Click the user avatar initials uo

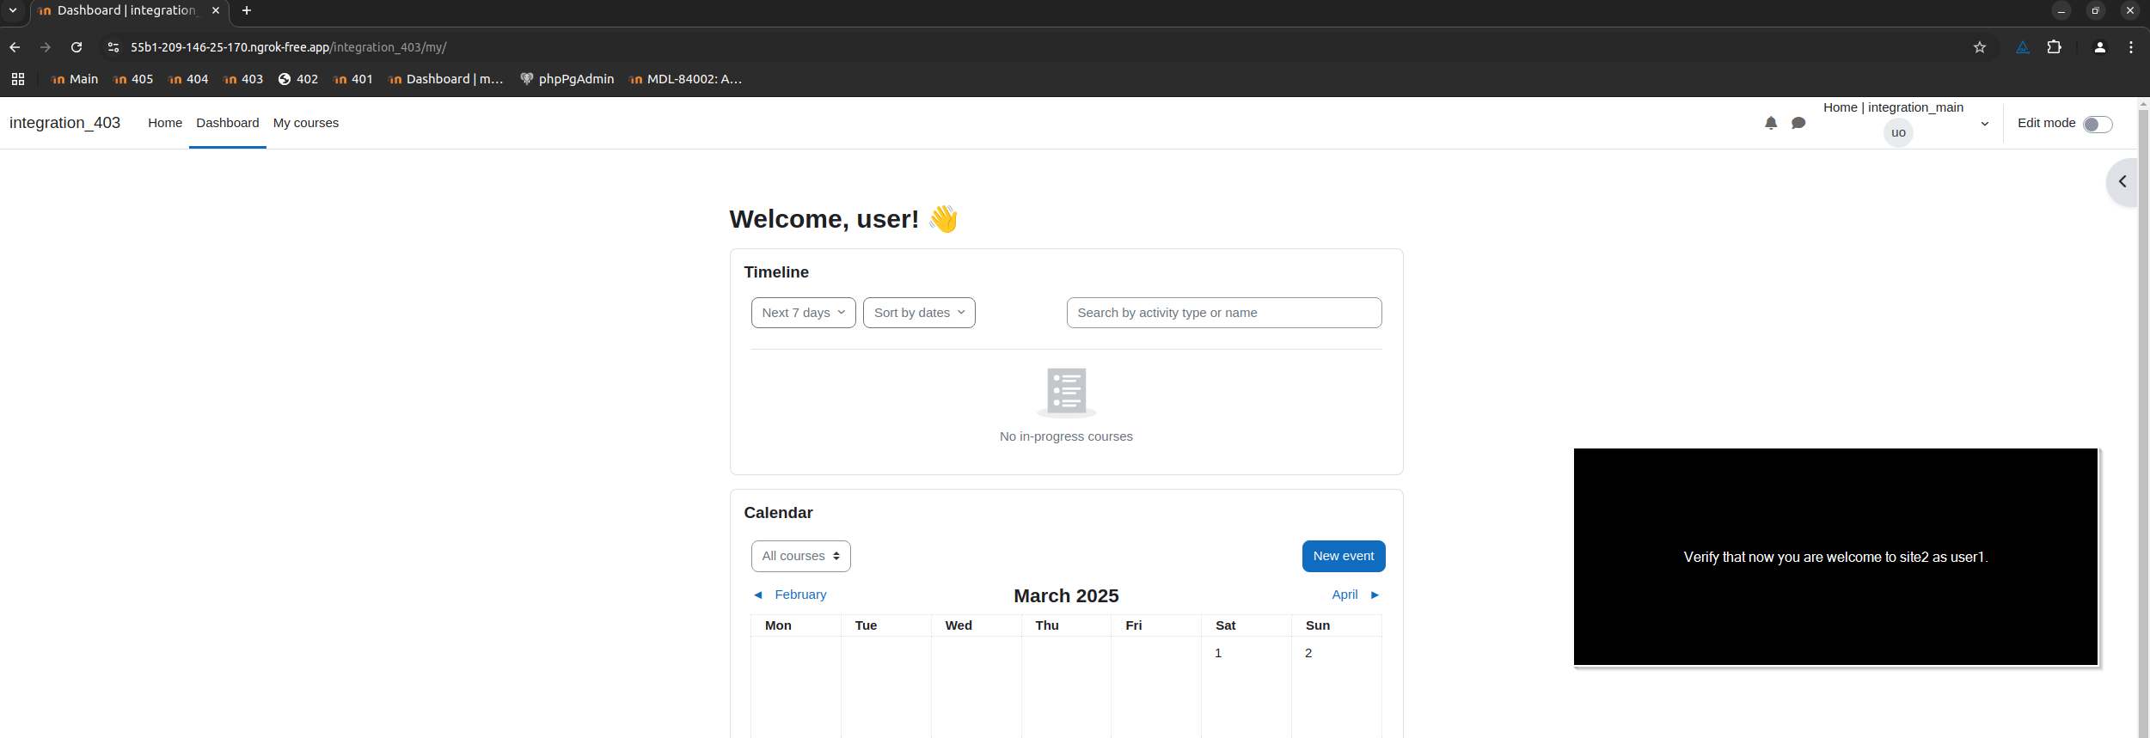coord(1898,132)
